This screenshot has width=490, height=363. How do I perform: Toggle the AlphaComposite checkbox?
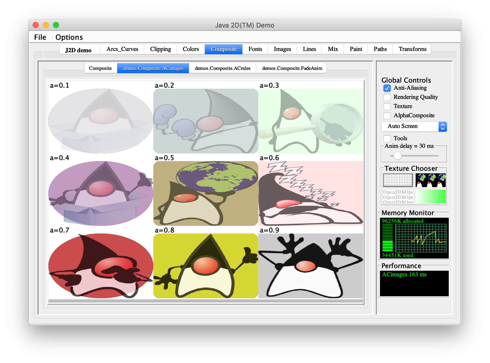tap(387, 116)
